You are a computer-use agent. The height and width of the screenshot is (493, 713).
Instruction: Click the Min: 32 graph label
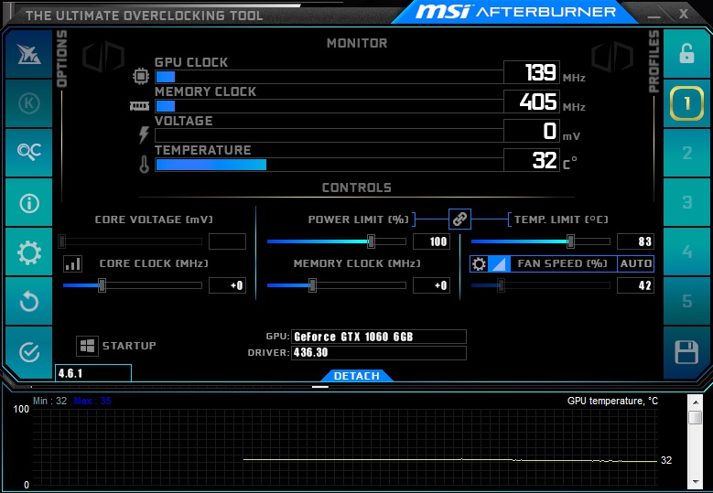tap(49, 401)
